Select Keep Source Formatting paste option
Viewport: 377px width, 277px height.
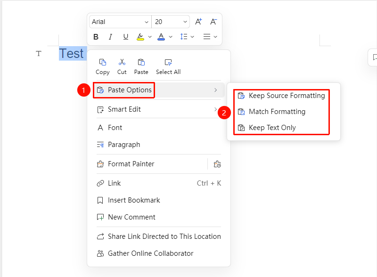pyautogui.click(x=284, y=96)
